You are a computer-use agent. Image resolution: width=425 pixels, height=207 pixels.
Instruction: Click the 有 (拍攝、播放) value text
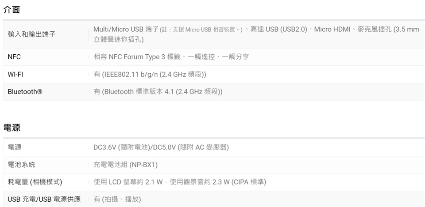click(x=117, y=199)
